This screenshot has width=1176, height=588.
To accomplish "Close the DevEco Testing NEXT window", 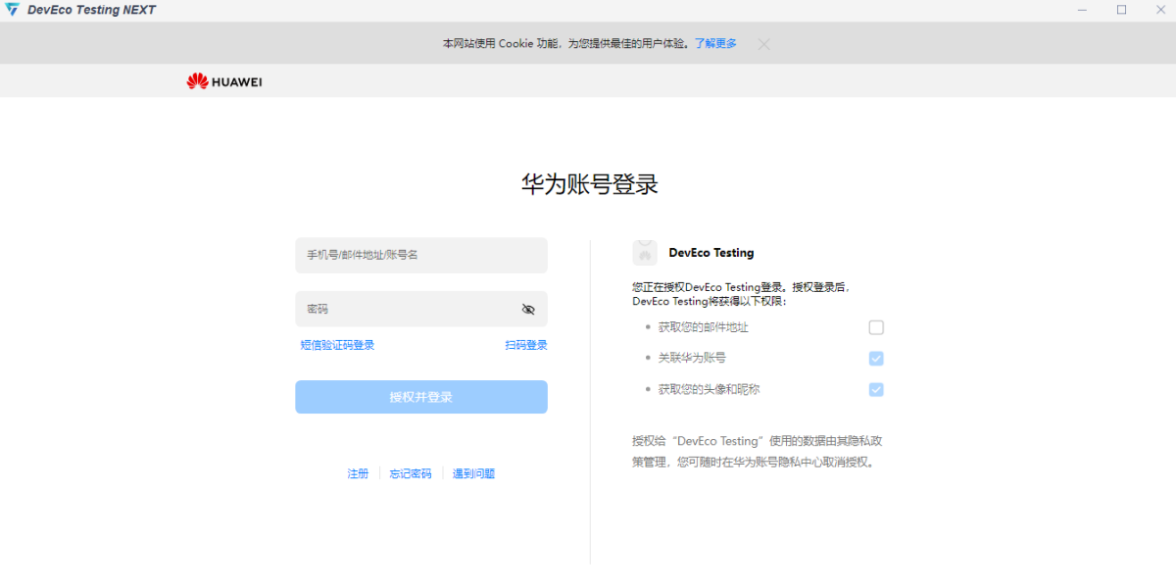I will (x=1159, y=10).
